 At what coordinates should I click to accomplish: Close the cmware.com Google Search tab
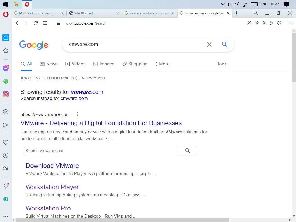tap(228, 13)
